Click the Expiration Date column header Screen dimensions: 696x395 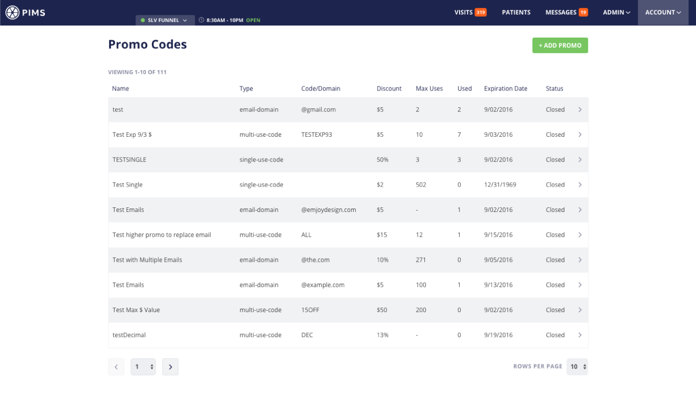505,88
